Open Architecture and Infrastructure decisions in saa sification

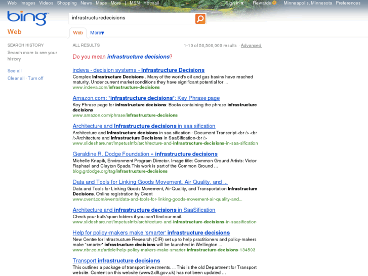click(x=144, y=126)
